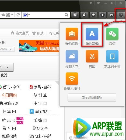Open the 淘宝网 link
Viewport: 126px width, 140px height.
tap(40, 103)
